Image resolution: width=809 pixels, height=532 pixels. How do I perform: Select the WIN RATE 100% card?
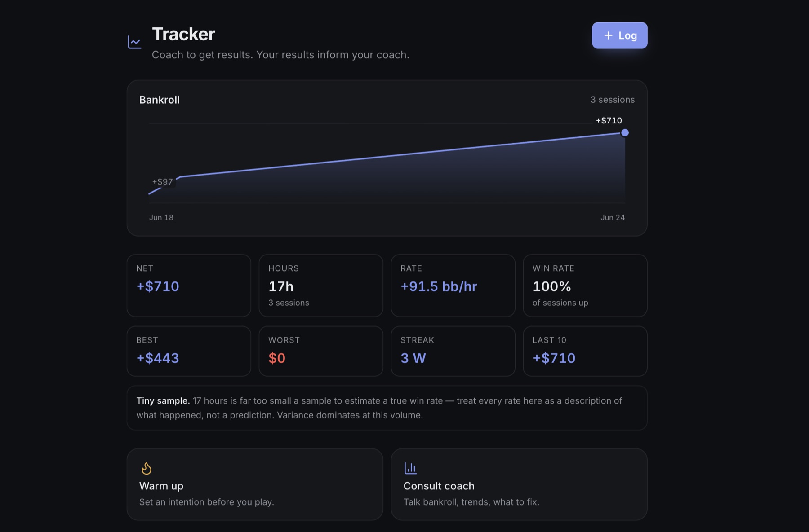point(585,286)
